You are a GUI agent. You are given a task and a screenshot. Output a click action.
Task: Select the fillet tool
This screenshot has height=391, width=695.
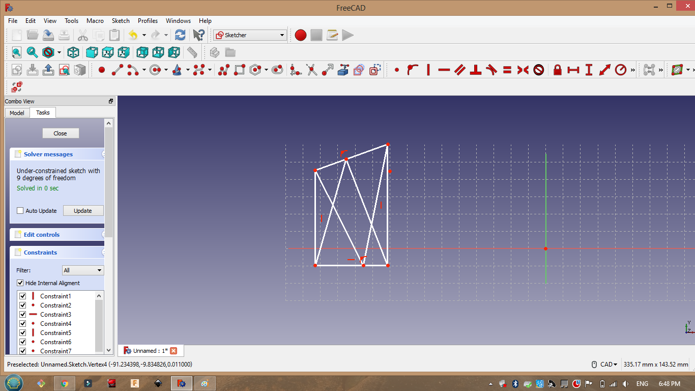(x=296, y=70)
